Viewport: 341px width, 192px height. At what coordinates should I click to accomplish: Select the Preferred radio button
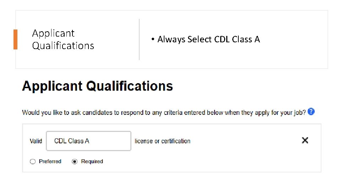33,161
